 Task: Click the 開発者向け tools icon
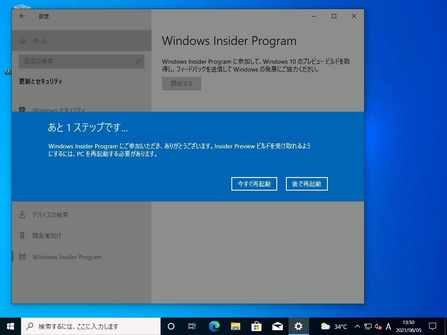coord(22,236)
